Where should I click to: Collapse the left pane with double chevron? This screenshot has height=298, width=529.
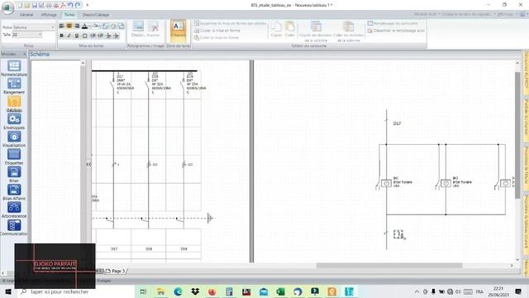click(88, 165)
